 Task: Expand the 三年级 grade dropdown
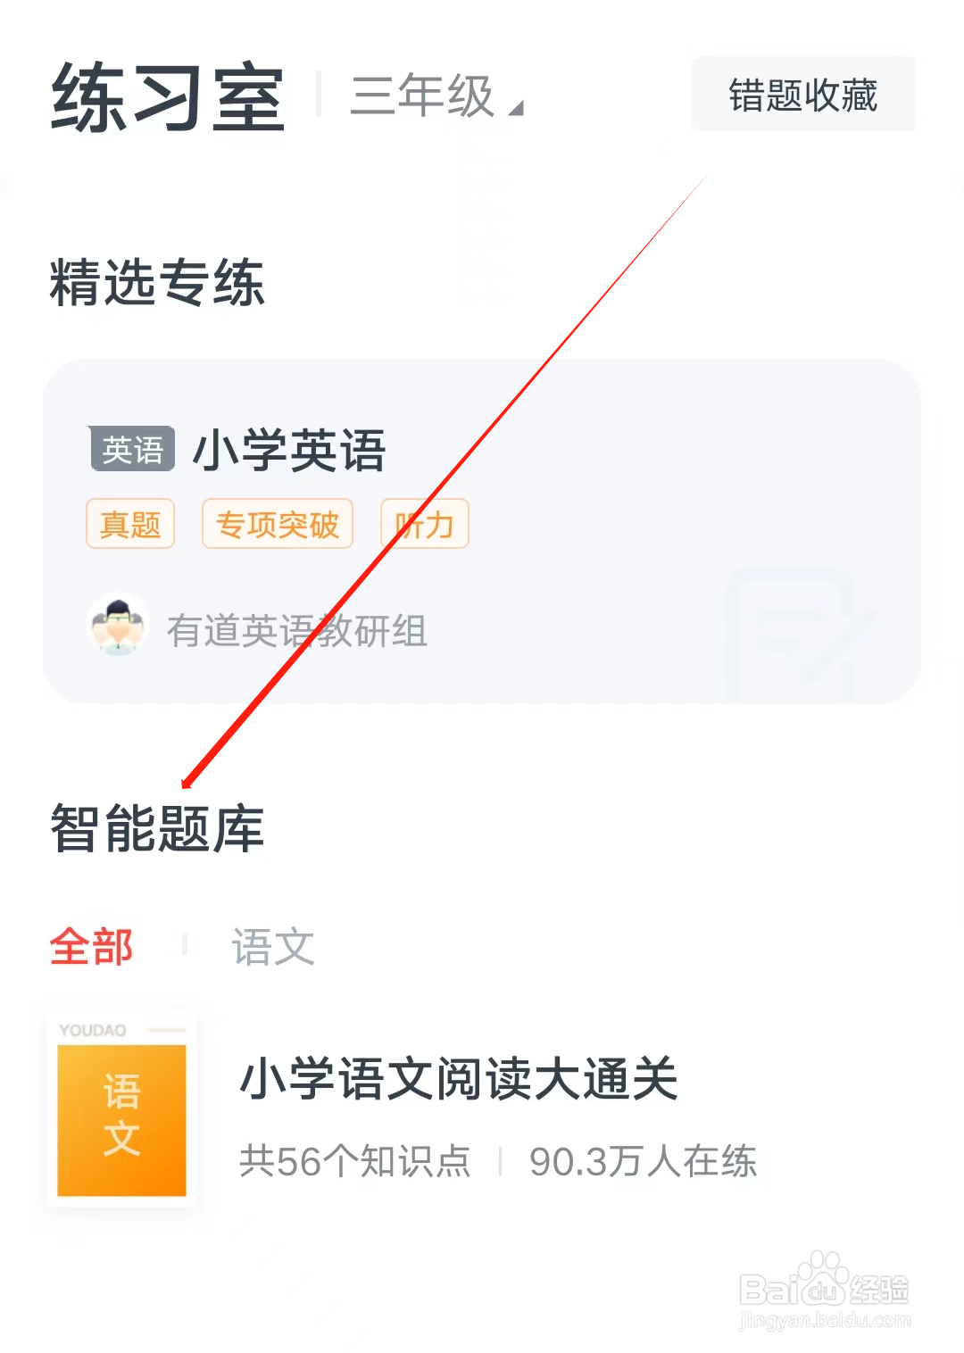[436, 96]
